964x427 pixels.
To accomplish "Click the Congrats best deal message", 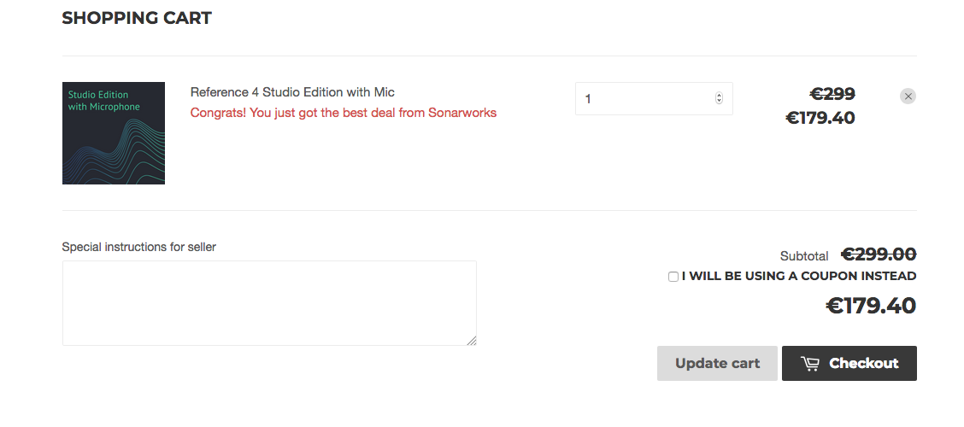I will 343,113.
